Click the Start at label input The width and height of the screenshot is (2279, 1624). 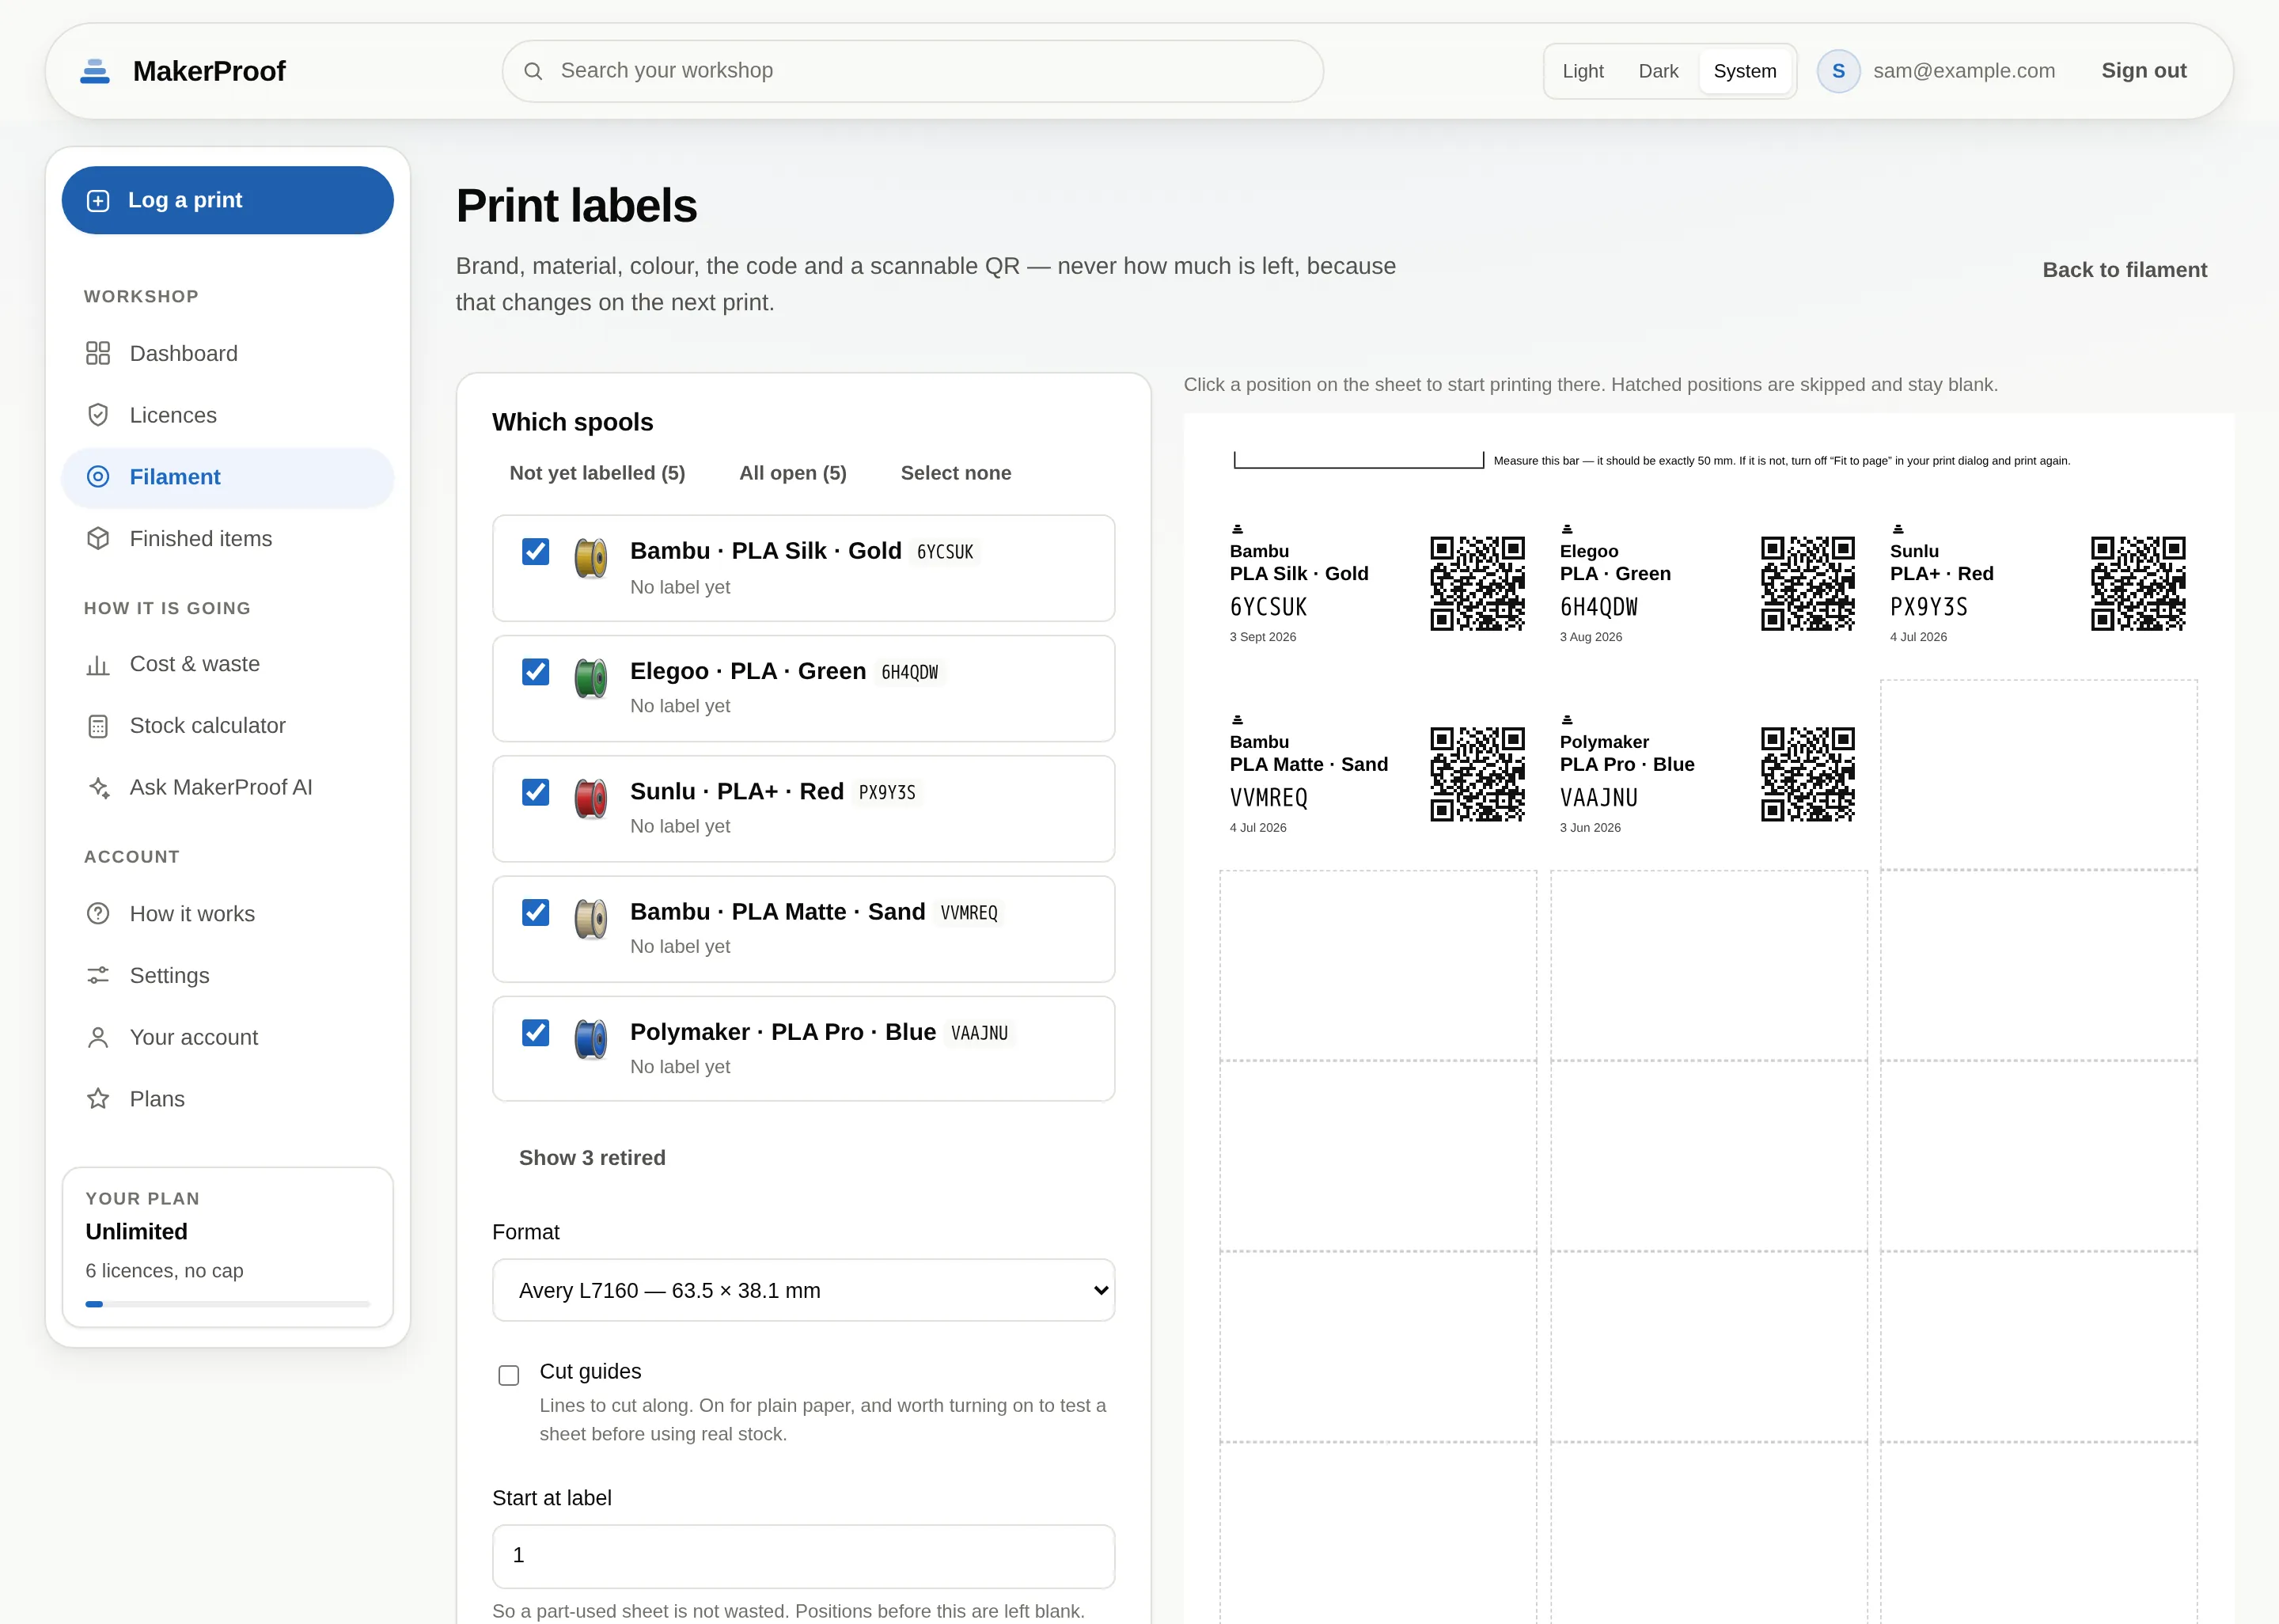point(802,1555)
